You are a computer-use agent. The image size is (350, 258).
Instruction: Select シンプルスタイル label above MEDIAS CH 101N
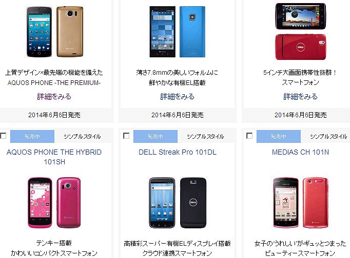tap(328, 137)
